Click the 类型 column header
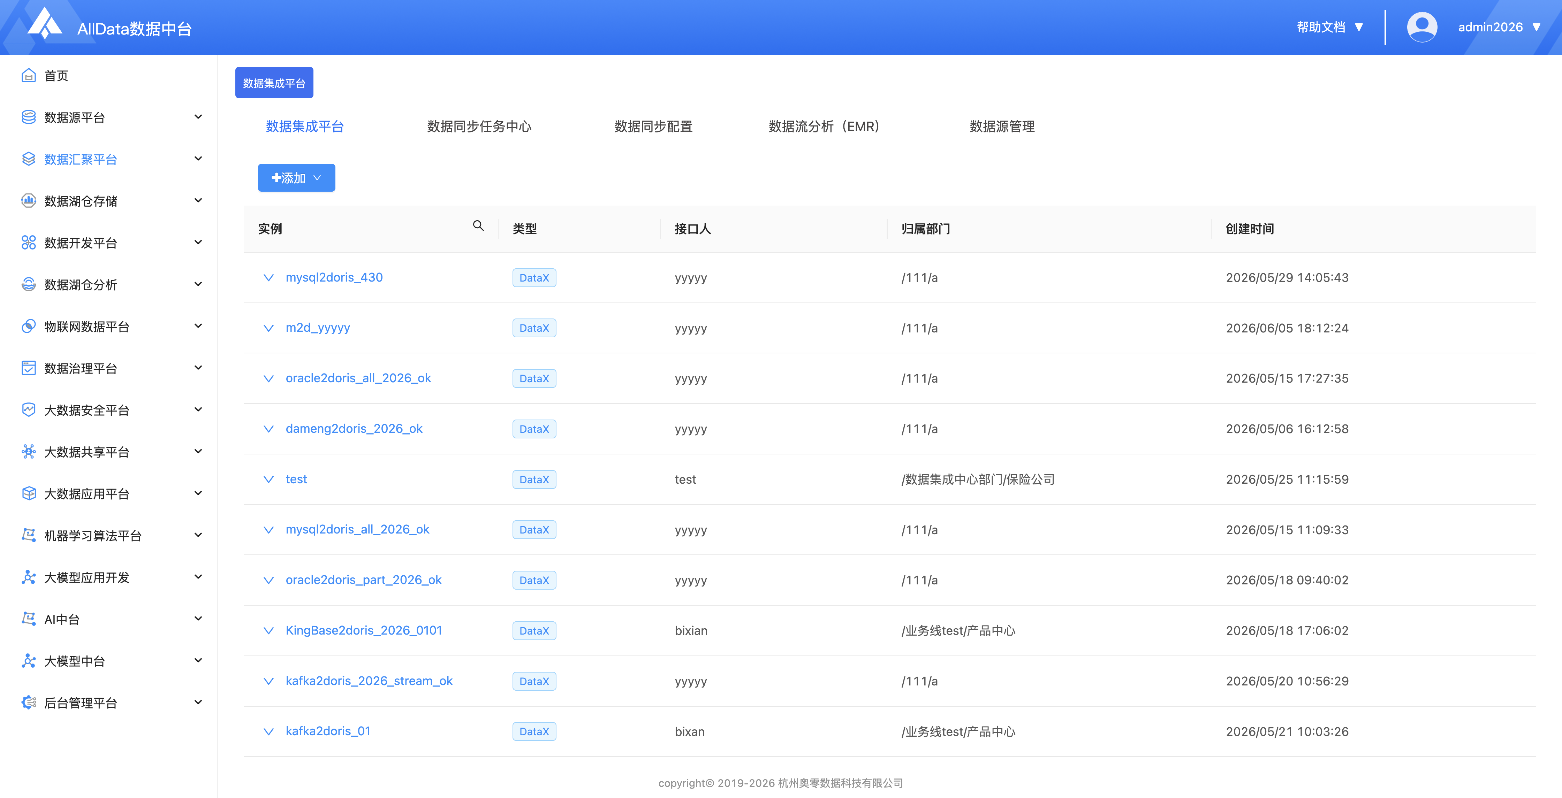The width and height of the screenshot is (1562, 798). click(524, 229)
